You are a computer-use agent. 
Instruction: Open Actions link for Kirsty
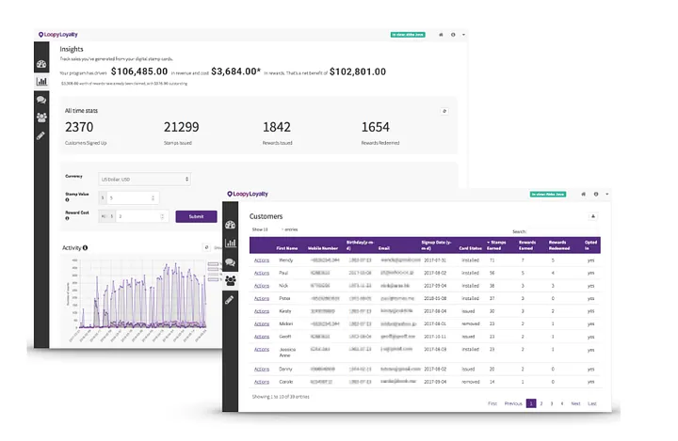[262, 311]
